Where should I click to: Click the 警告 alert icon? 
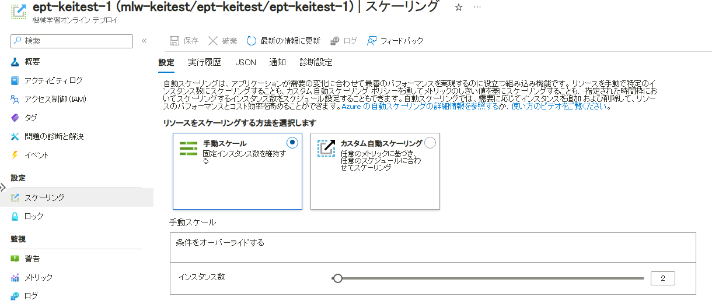tap(16, 259)
